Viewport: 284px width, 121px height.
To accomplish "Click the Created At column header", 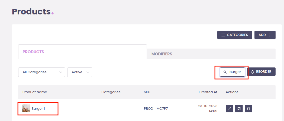I will coord(208,92).
